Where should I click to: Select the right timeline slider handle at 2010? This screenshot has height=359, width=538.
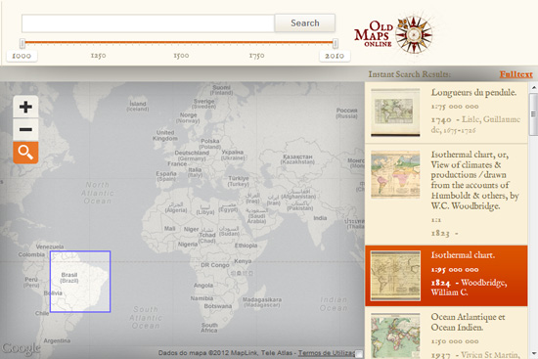[336, 44]
